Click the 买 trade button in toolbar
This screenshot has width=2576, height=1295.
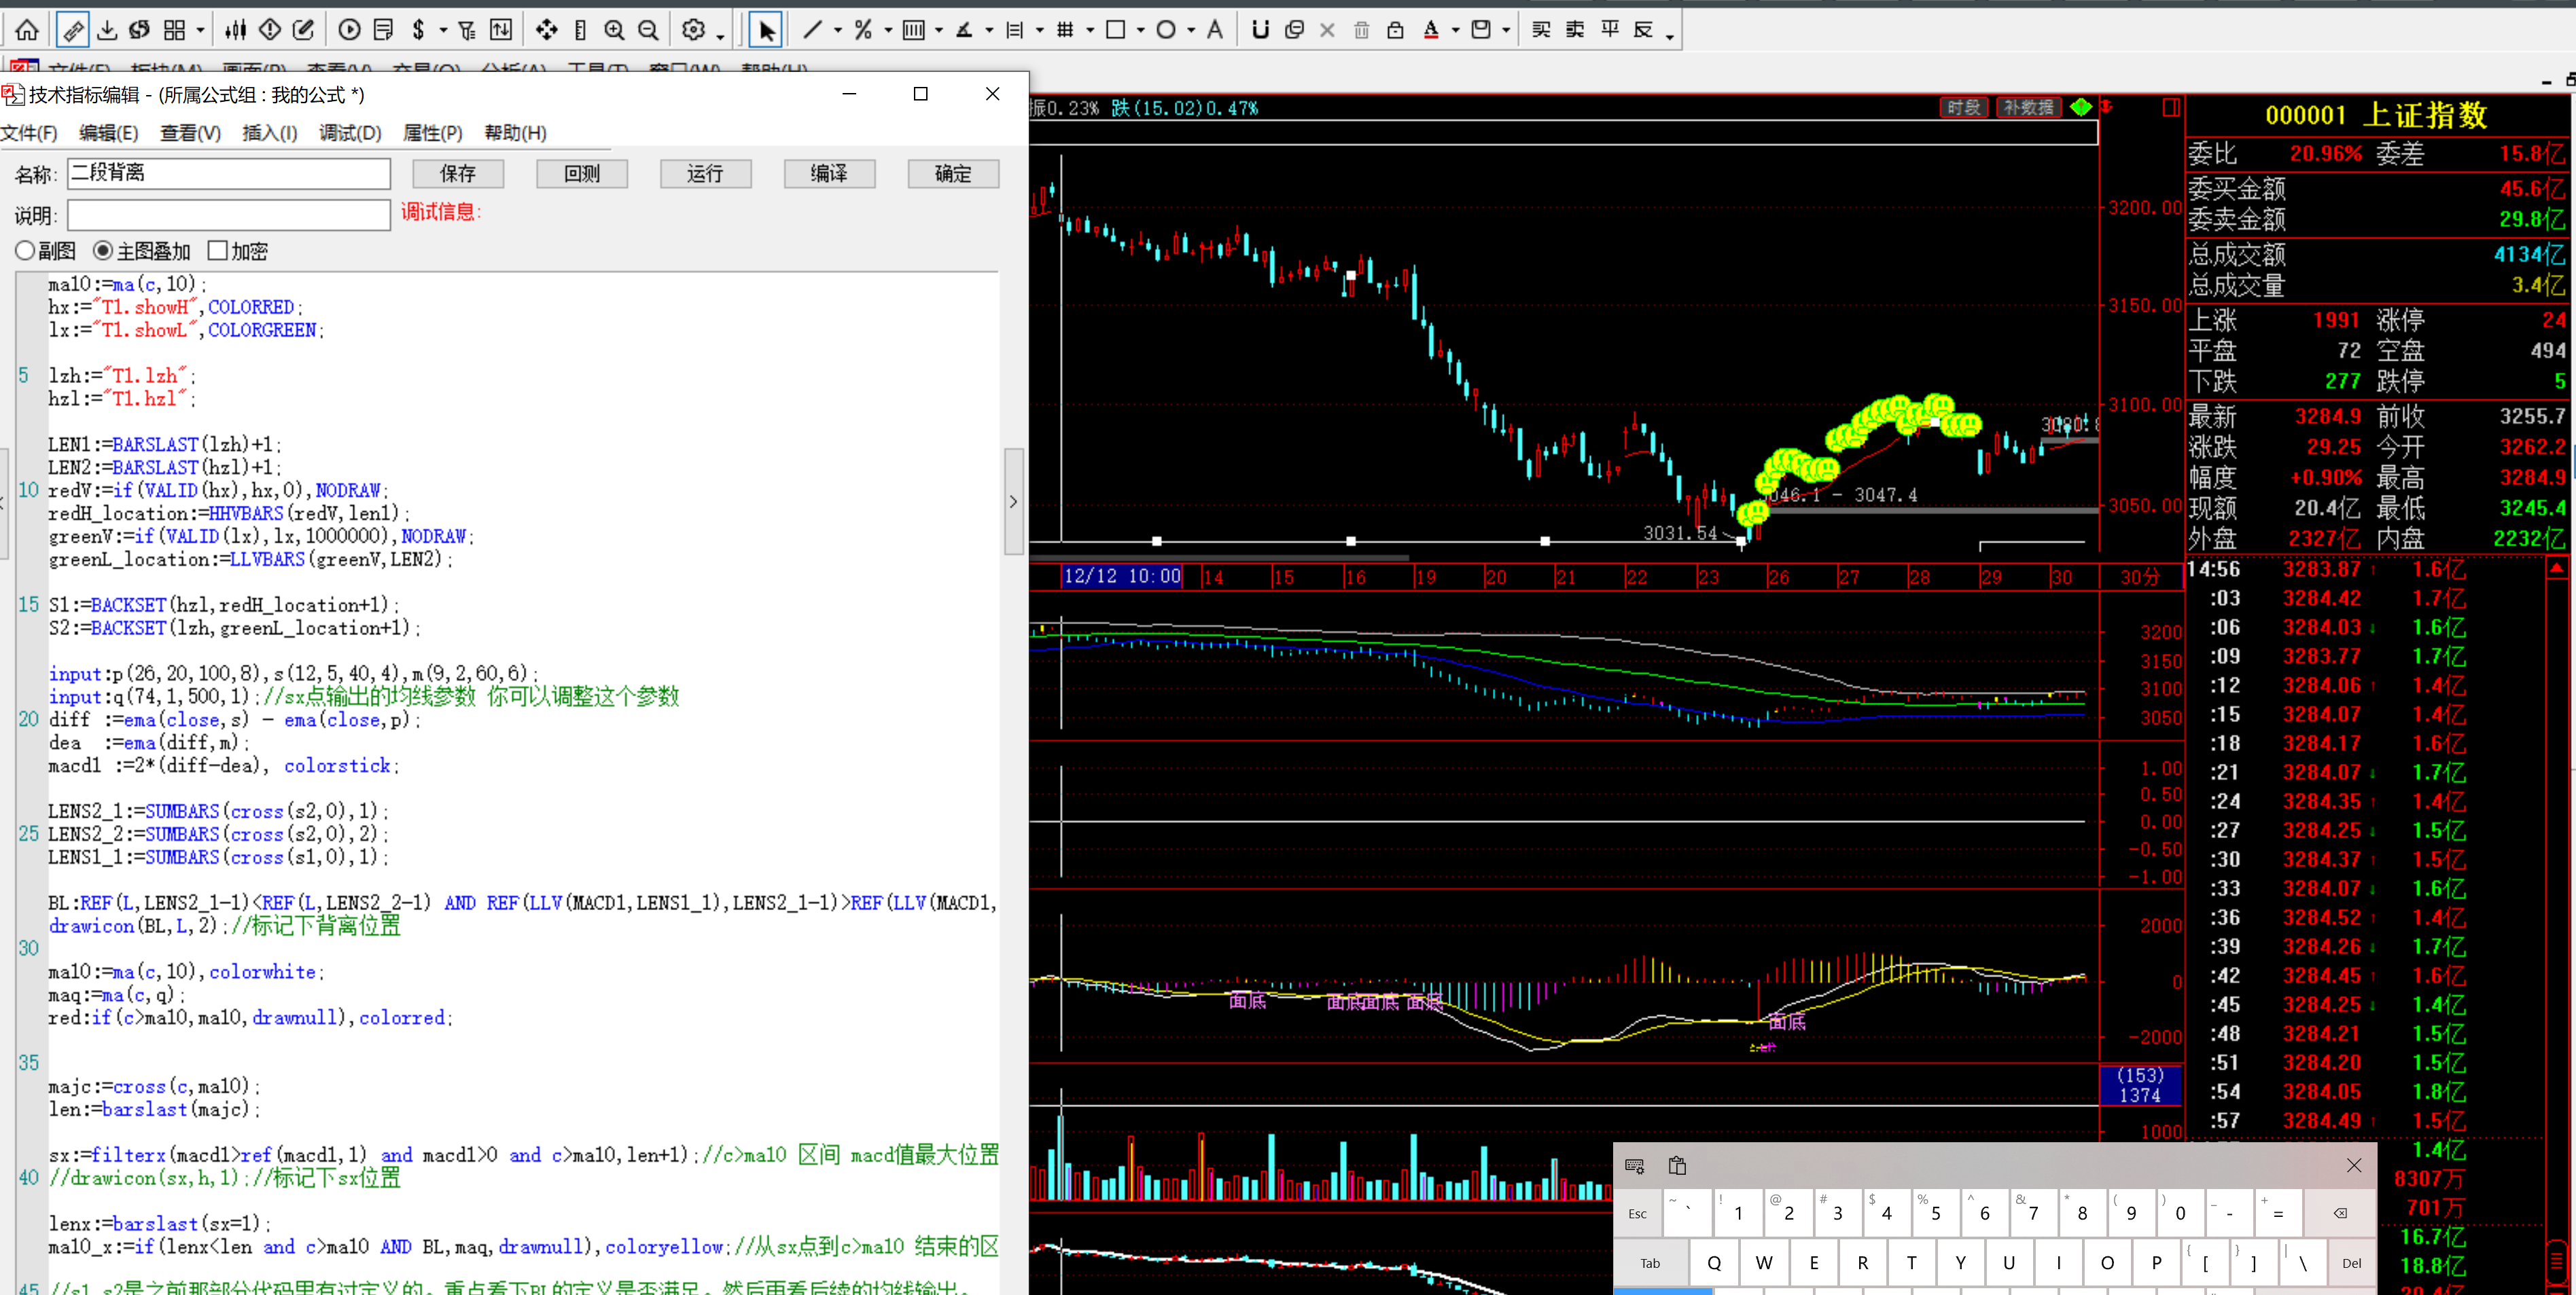coord(1542,30)
